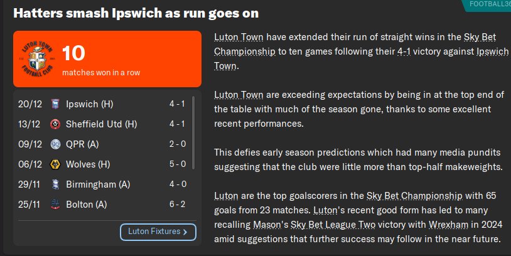Click the Bolton club badge
The width and height of the screenshot is (511, 256).
(x=55, y=205)
